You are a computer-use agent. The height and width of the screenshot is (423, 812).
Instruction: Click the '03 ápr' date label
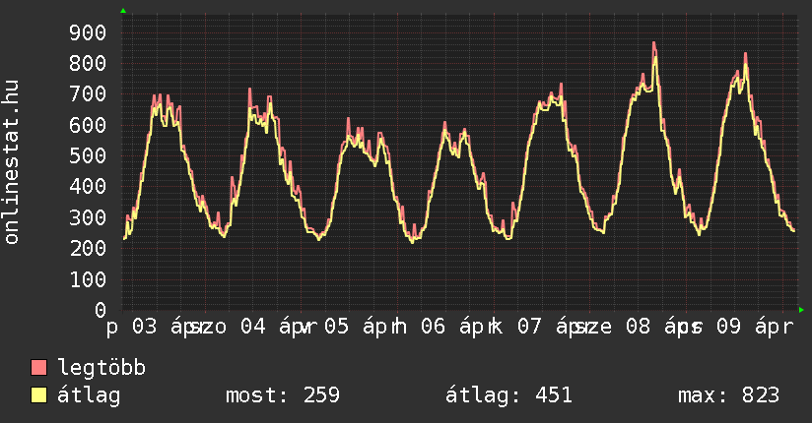pyautogui.click(x=162, y=327)
